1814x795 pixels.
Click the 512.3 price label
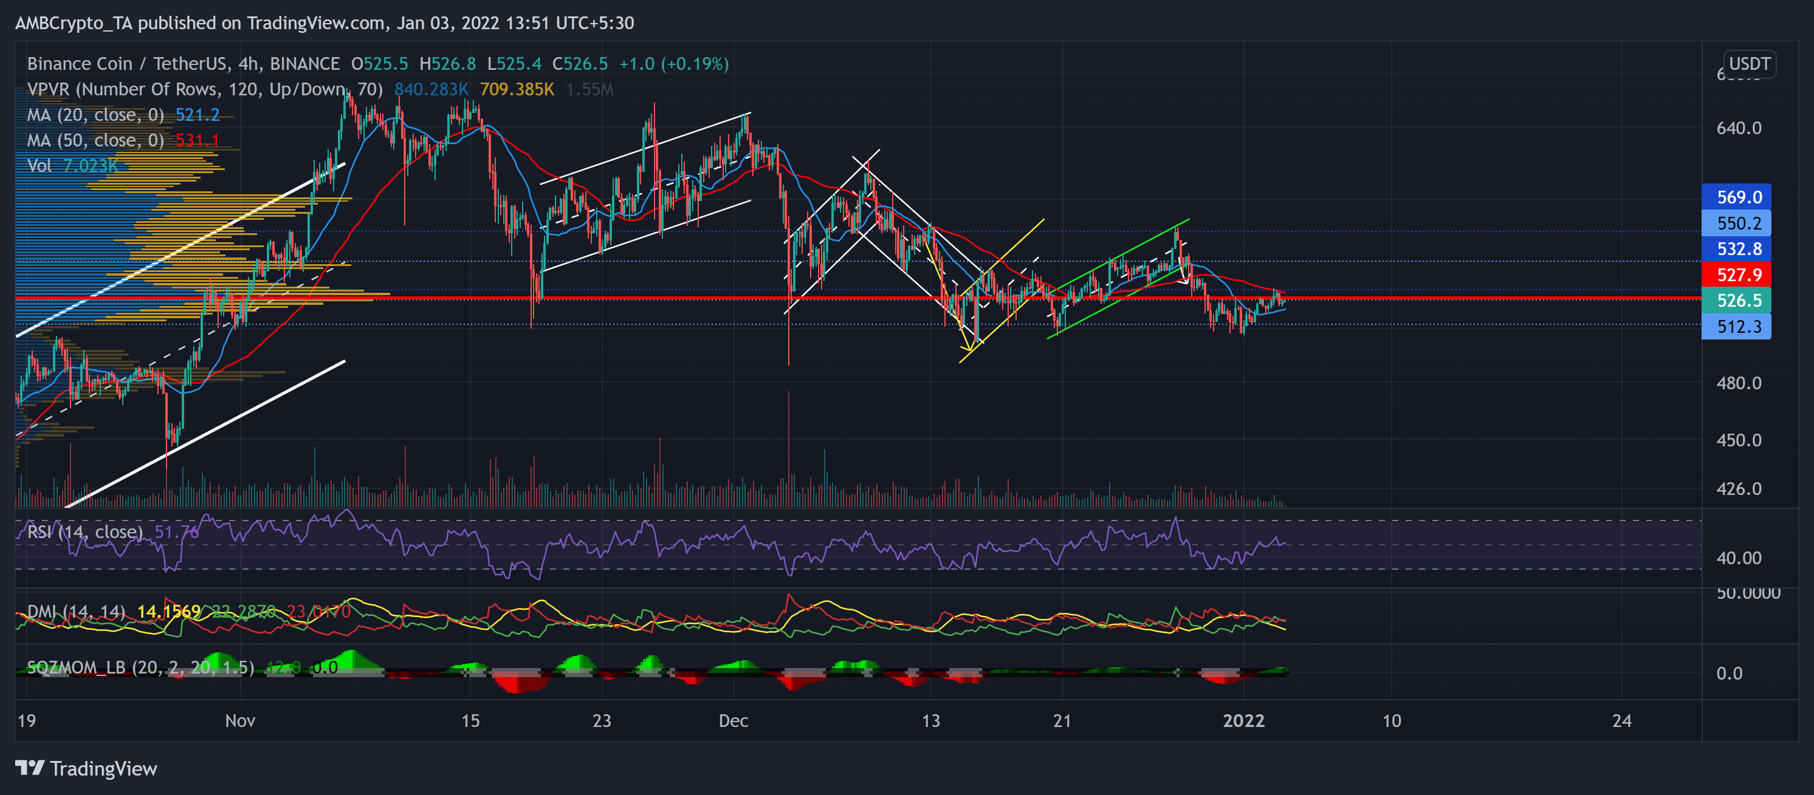[x=1736, y=327]
